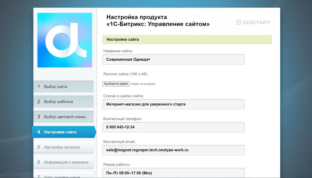Edit the Контактный email field

(x=173, y=150)
